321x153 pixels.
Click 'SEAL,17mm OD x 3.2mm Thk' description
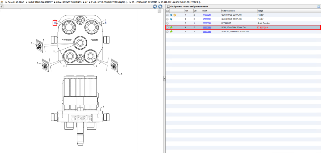tap(234, 27)
